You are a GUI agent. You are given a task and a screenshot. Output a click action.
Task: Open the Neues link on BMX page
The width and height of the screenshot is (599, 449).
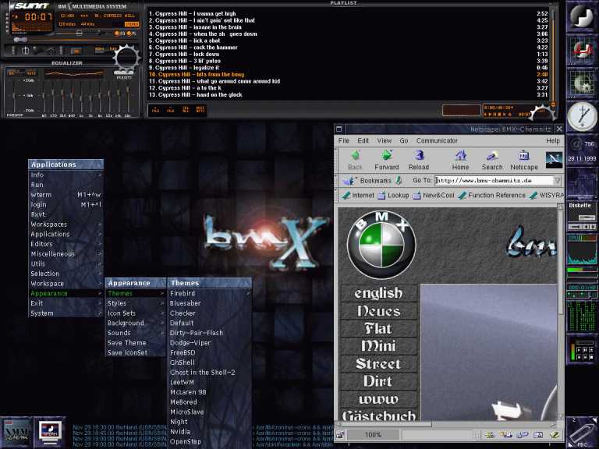pyautogui.click(x=378, y=311)
